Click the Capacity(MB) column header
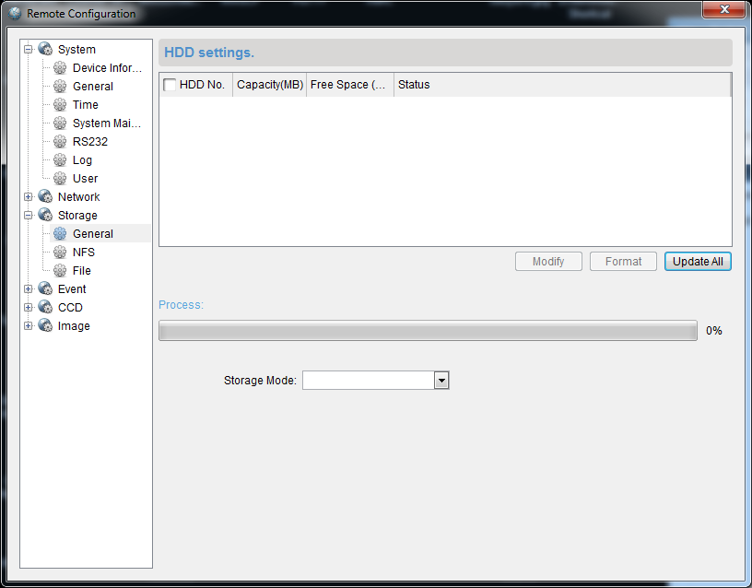 pos(269,85)
